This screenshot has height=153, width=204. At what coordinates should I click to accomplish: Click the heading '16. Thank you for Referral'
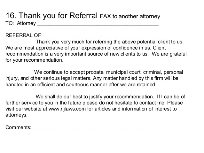tap(51, 15)
